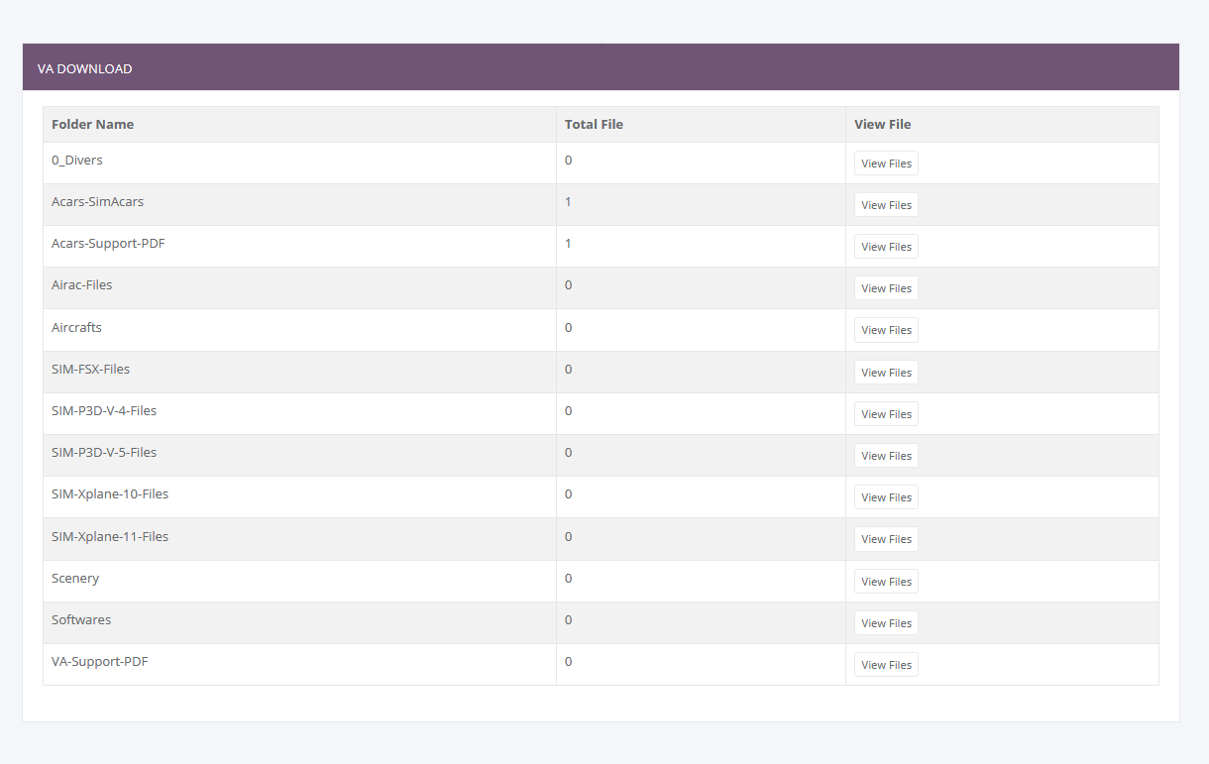View files in Softwares folder

886,623
